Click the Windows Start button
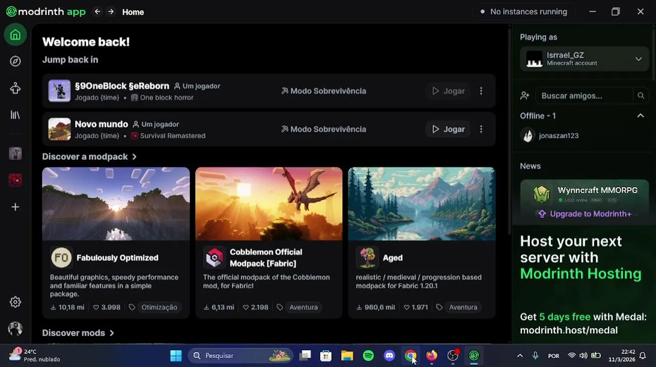656x367 pixels. click(176, 356)
